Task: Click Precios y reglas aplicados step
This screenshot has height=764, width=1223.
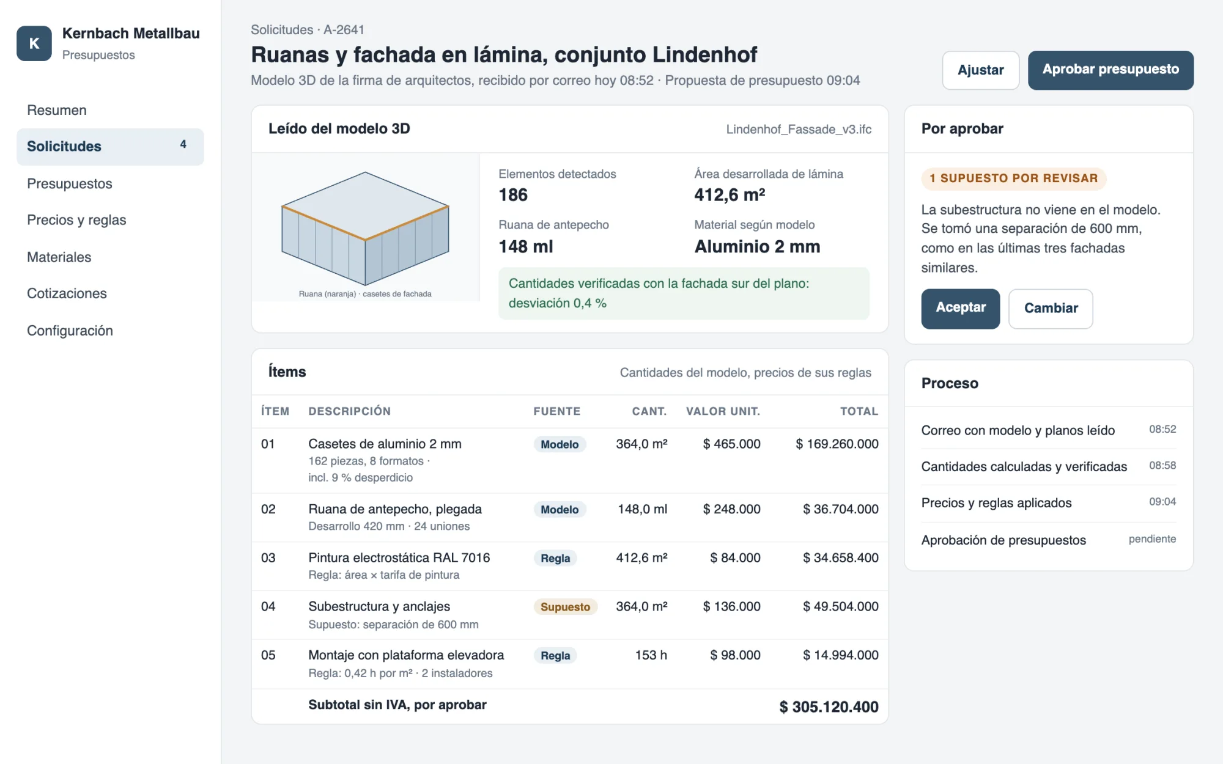Action: 1049,503
